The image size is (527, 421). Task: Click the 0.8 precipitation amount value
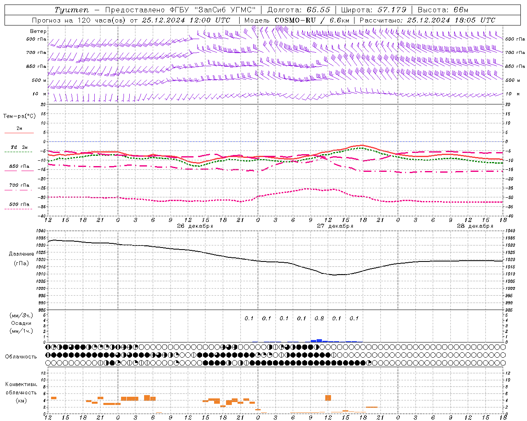tap(319, 319)
